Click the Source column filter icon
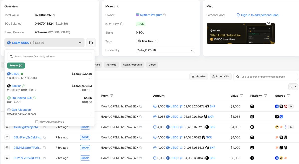Screen dimensions: 299x164 tap(288, 96)
